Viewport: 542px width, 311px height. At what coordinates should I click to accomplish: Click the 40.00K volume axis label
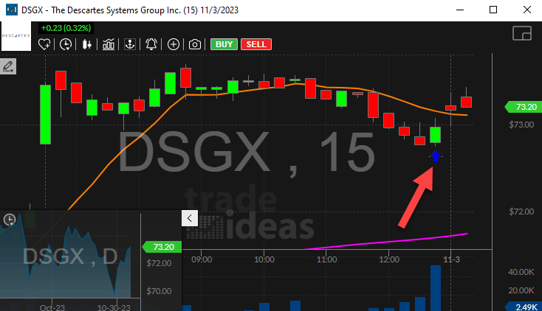521,272
